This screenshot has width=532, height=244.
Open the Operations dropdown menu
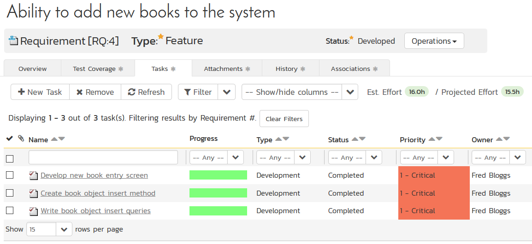[434, 41]
